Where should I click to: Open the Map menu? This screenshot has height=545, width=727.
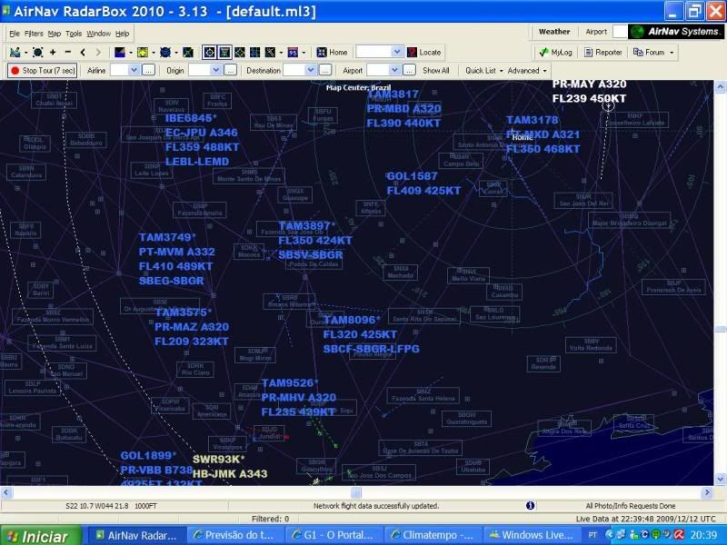pyautogui.click(x=55, y=34)
